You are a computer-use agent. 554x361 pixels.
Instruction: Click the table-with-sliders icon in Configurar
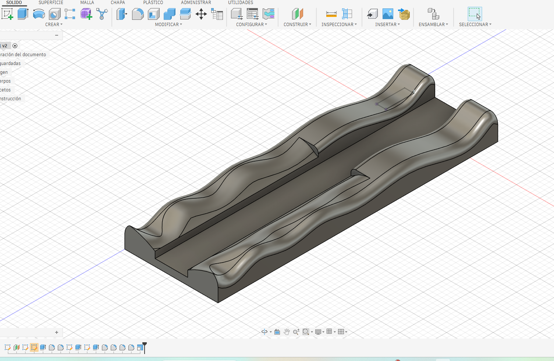(252, 14)
